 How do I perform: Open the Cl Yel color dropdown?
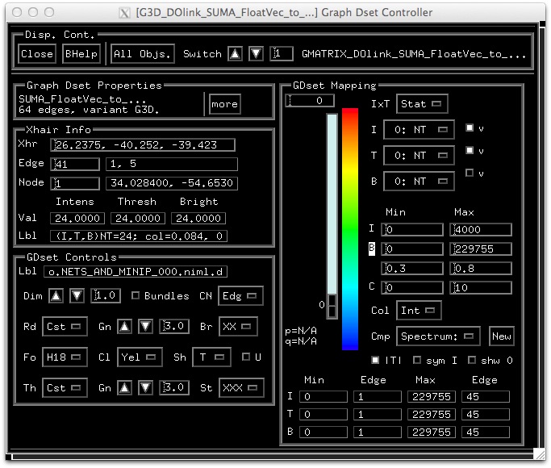[140, 357]
